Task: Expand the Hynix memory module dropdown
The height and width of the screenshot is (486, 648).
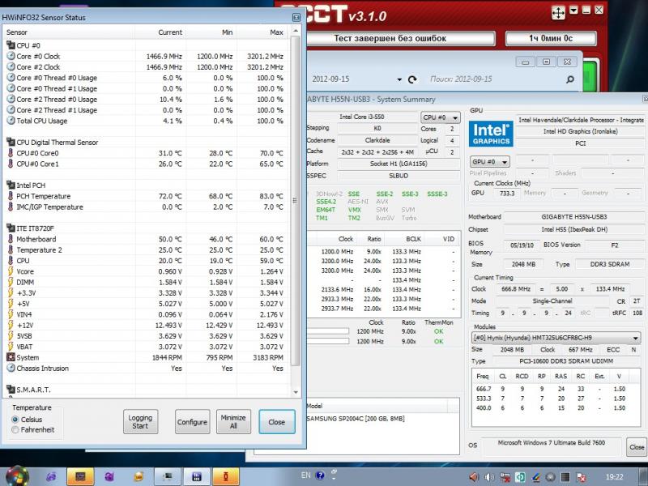Action: click(556, 338)
